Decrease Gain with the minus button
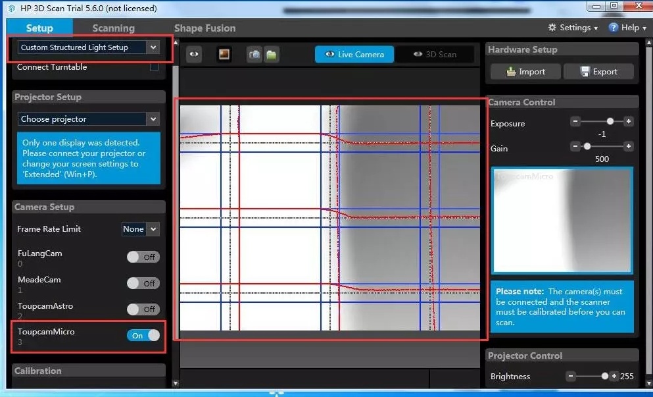 point(575,147)
